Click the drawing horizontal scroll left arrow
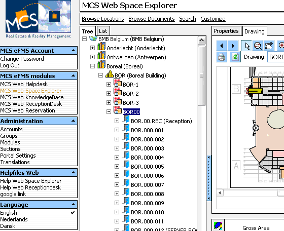The height and width of the screenshot is (231, 284). (220, 192)
